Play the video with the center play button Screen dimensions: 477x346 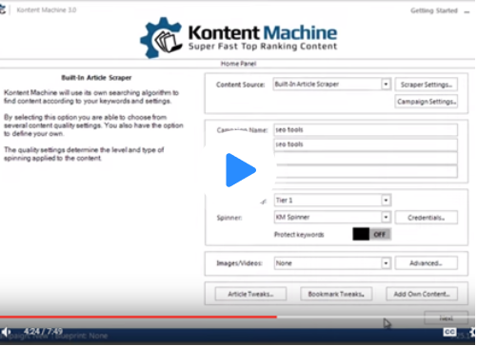click(240, 170)
